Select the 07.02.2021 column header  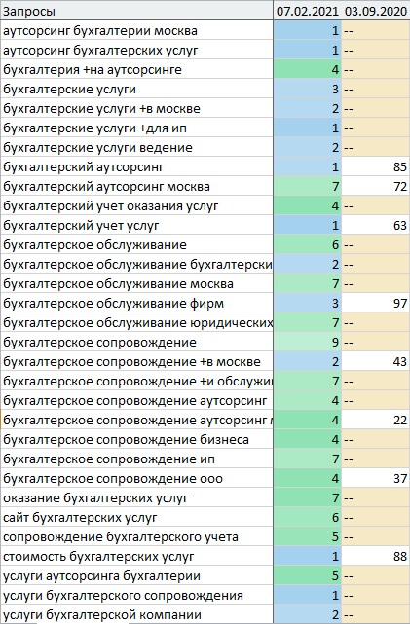(x=308, y=11)
